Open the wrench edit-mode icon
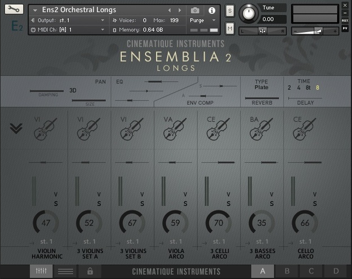This screenshot has height=279, width=352. point(14,9)
